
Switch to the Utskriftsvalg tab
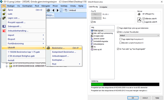tap(93, 7)
